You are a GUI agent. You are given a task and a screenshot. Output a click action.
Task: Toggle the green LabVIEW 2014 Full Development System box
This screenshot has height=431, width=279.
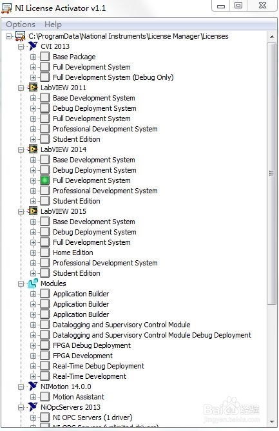click(x=45, y=180)
